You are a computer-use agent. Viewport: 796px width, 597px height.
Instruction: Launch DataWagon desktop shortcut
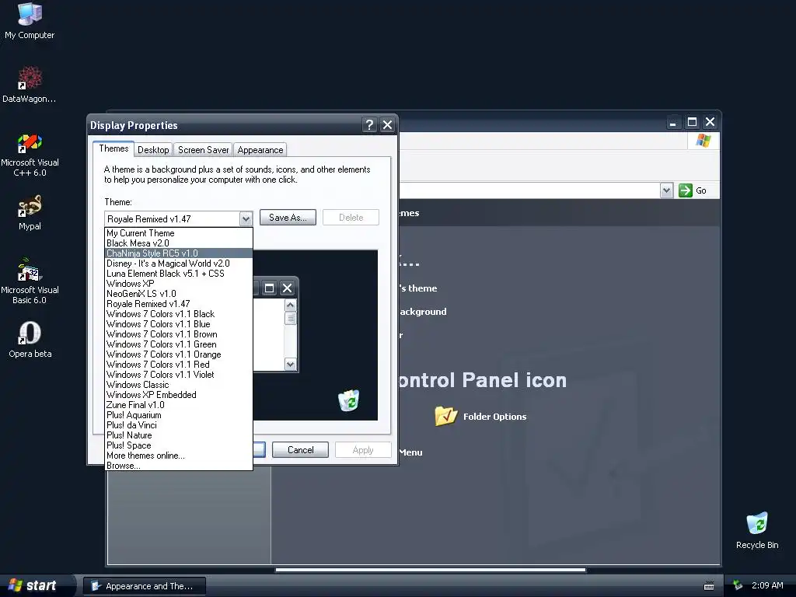(30, 84)
